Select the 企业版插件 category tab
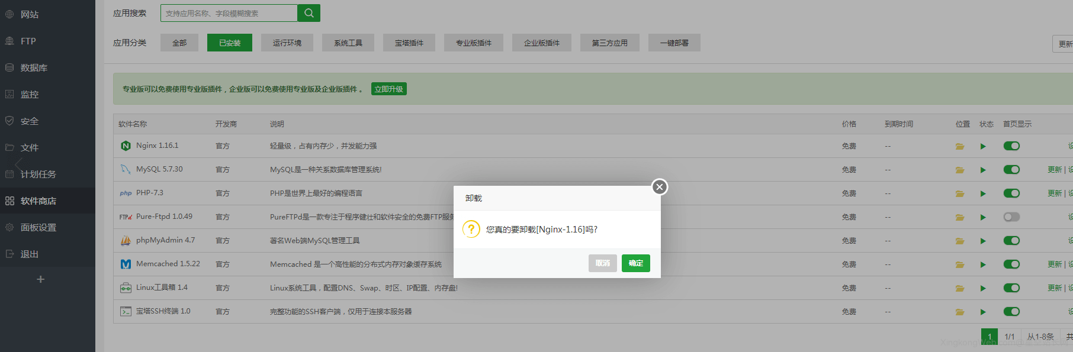The width and height of the screenshot is (1073, 352). (542, 43)
